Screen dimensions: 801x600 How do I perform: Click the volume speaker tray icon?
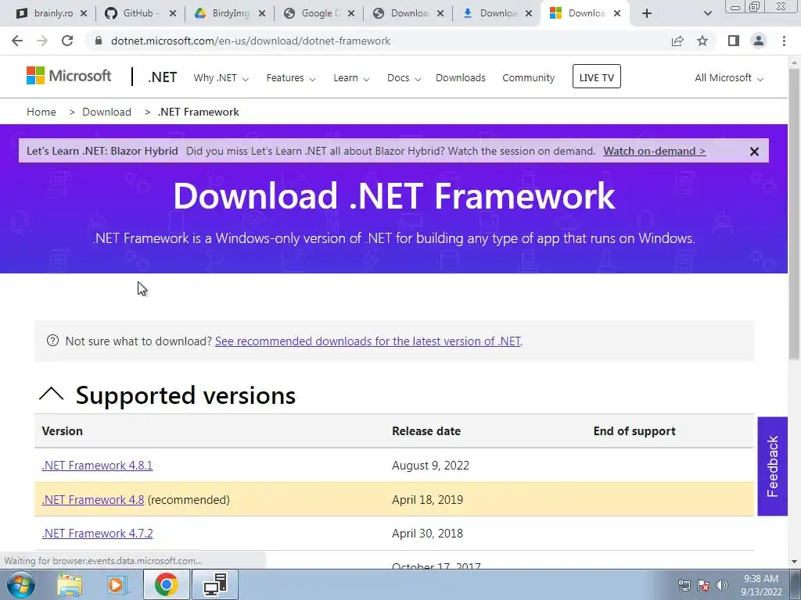[x=722, y=585]
